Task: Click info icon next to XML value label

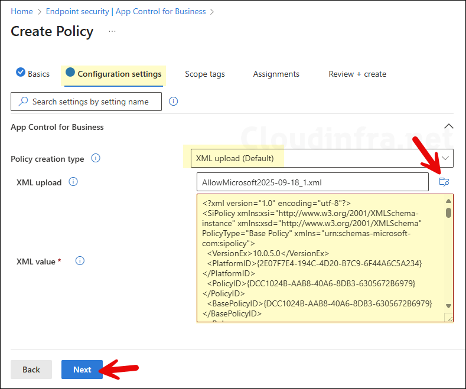Action: point(80,261)
